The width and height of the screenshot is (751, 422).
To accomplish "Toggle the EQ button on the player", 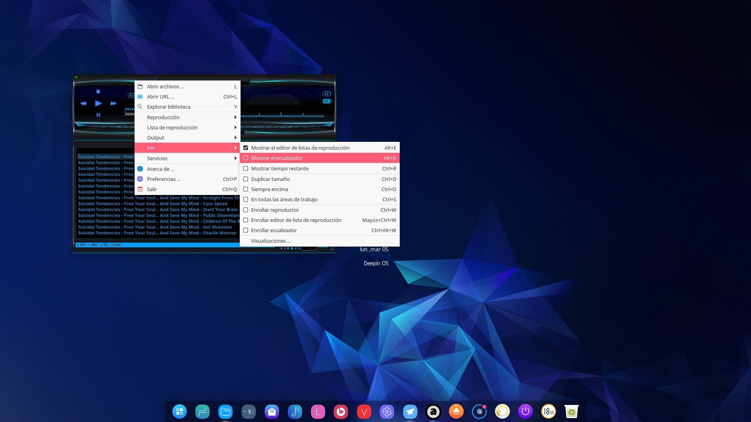I will pos(327,94).
